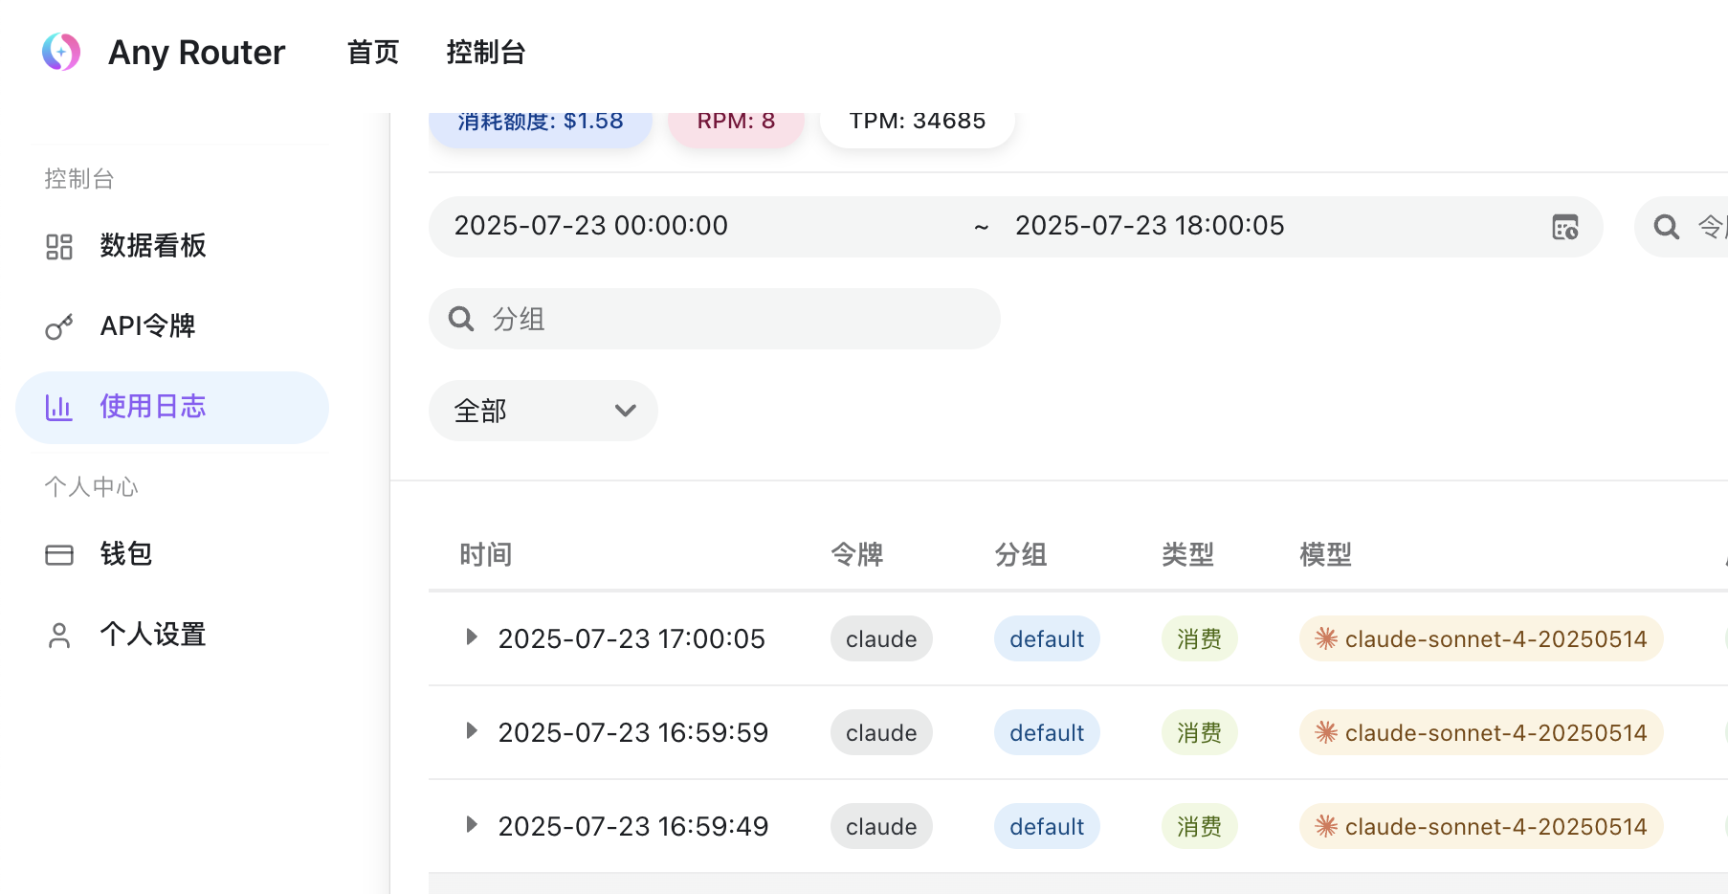Expand the 16:59:59 log row

click(472, 730)
